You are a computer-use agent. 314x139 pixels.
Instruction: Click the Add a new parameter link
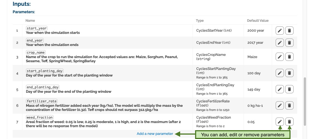155,133
